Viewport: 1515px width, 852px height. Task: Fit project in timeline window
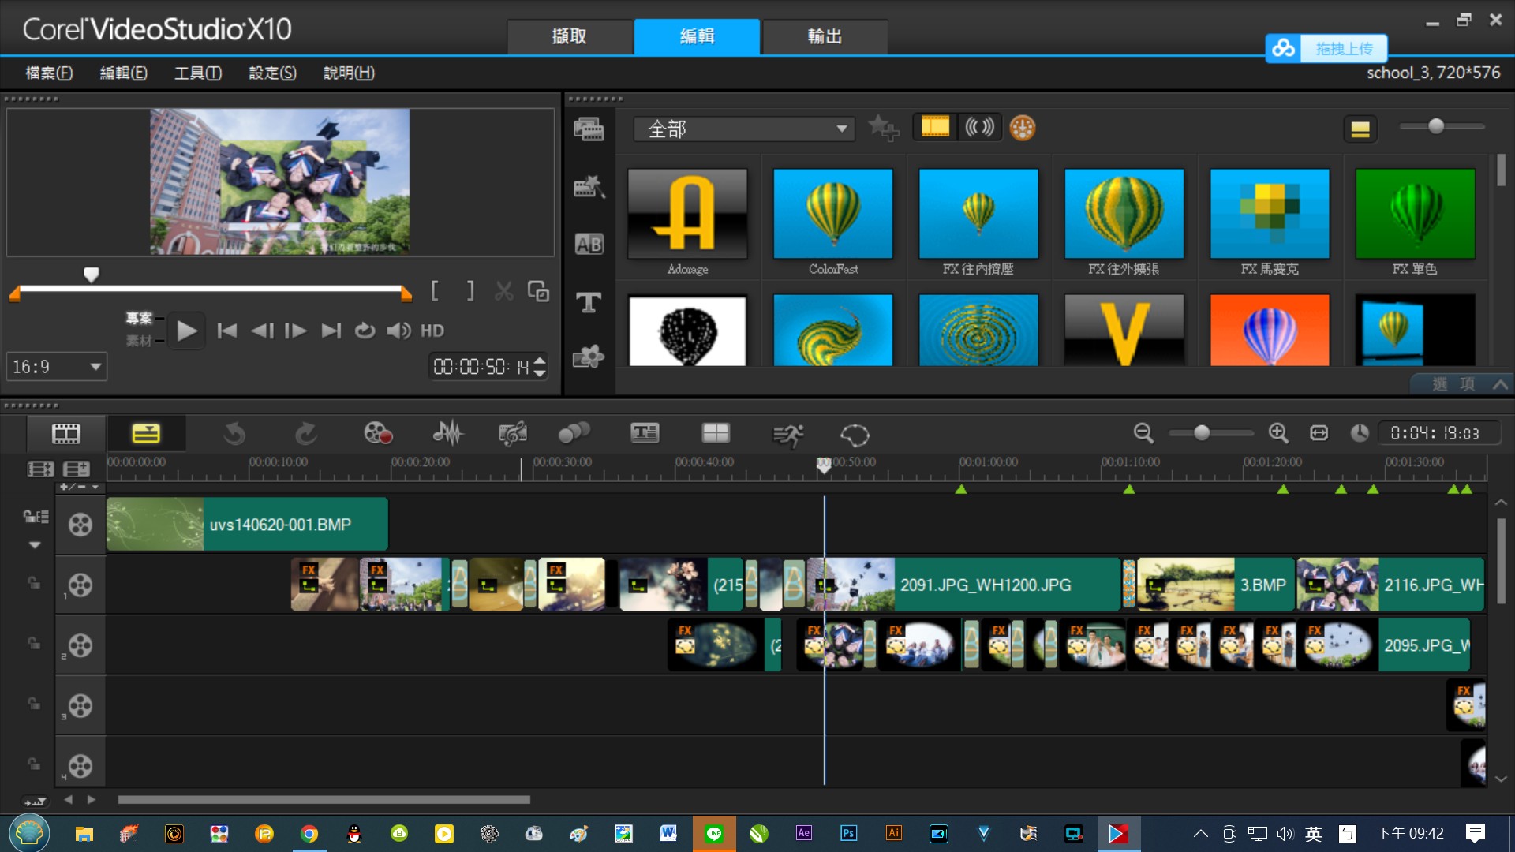click(1319, 433)
